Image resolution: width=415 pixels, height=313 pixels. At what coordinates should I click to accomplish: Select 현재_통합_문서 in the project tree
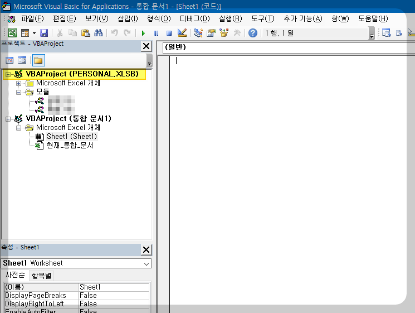(70, 145)
